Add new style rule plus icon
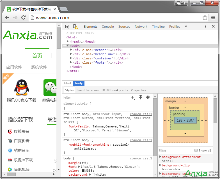The image size is (220, 179). tap(133, 97)
